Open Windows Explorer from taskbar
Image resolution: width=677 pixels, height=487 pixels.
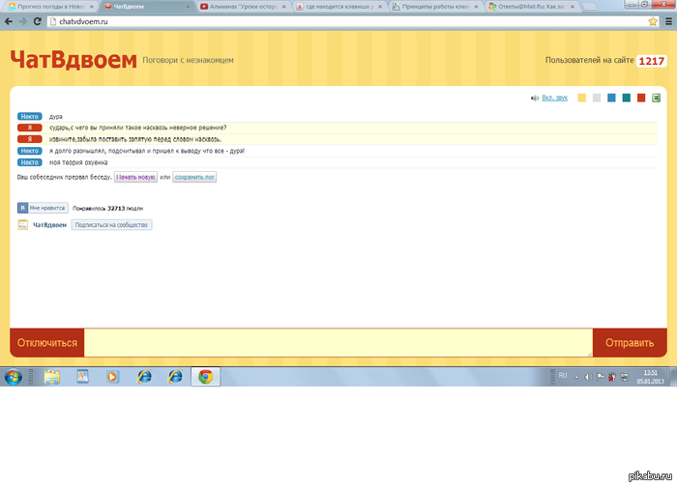[52, 377]
